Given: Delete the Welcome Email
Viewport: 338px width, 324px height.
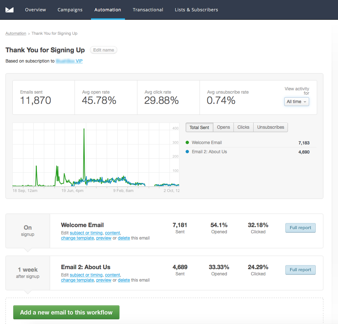Looking at the screenshot, I should click(124, 238).
